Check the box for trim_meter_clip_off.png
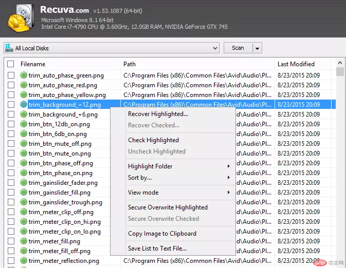The image size is (346, 268). 11,212
